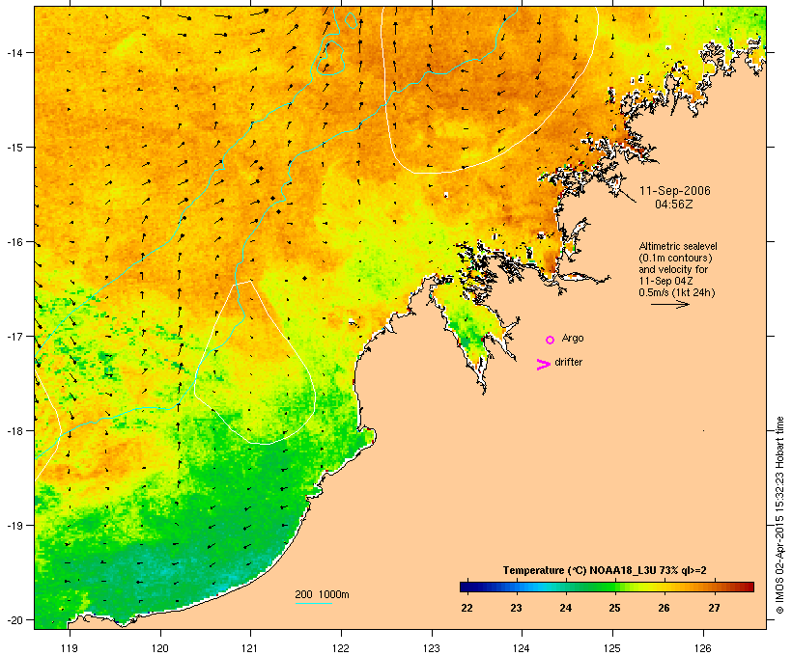Click the '11-Sep-2006' date label
The width and height of the screenshot is (792, 656).
(675, 191)
